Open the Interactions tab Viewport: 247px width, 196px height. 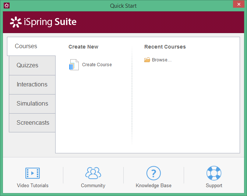(32, 85)
